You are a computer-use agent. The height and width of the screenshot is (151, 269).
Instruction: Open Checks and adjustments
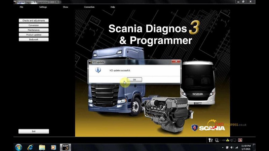34,20
